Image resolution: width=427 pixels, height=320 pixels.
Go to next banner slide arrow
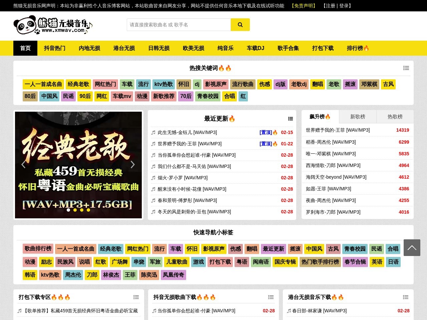point(132,165)
